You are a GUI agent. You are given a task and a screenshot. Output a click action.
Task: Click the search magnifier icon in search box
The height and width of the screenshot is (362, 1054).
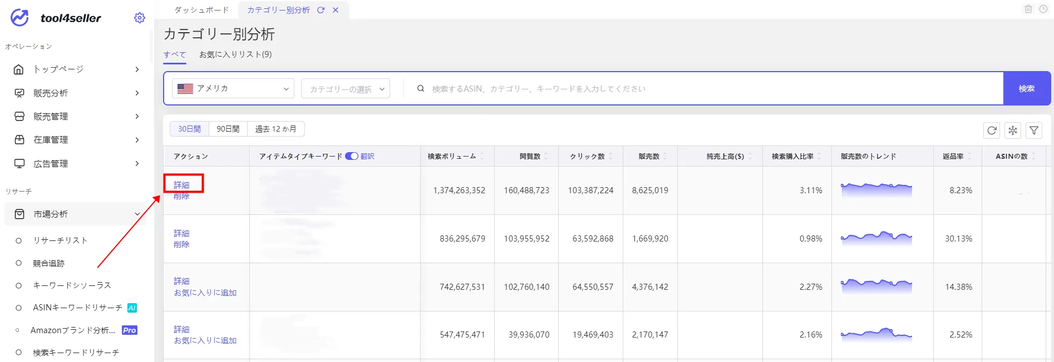point(421,88)
